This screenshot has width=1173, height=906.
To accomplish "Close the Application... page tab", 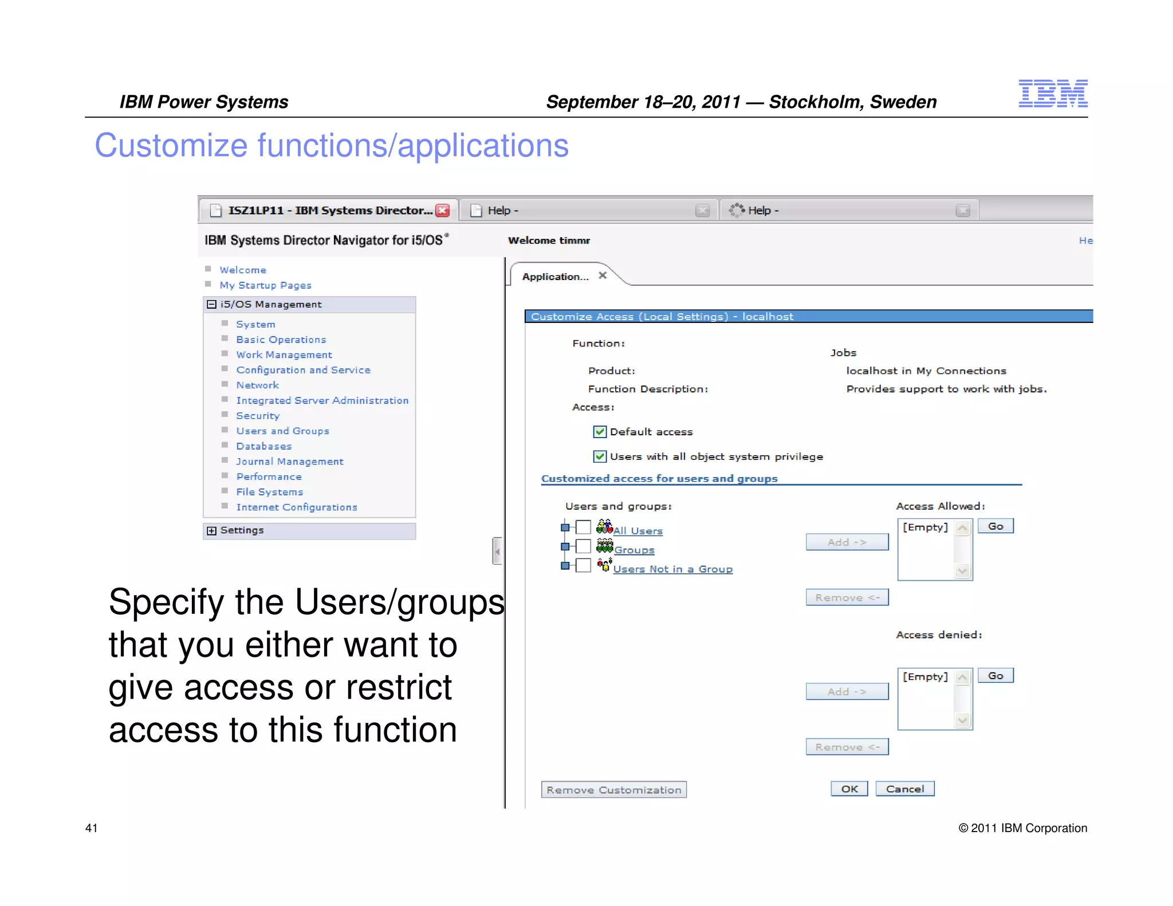I will (x=603, y=275).
